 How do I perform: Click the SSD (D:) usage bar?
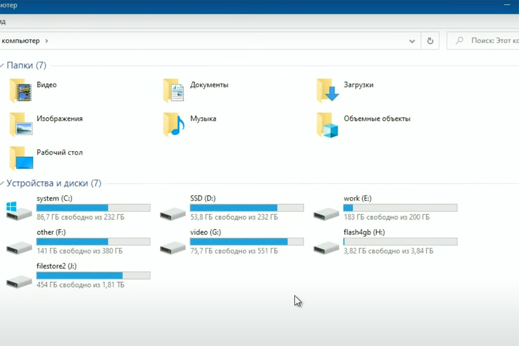[247, 208]
